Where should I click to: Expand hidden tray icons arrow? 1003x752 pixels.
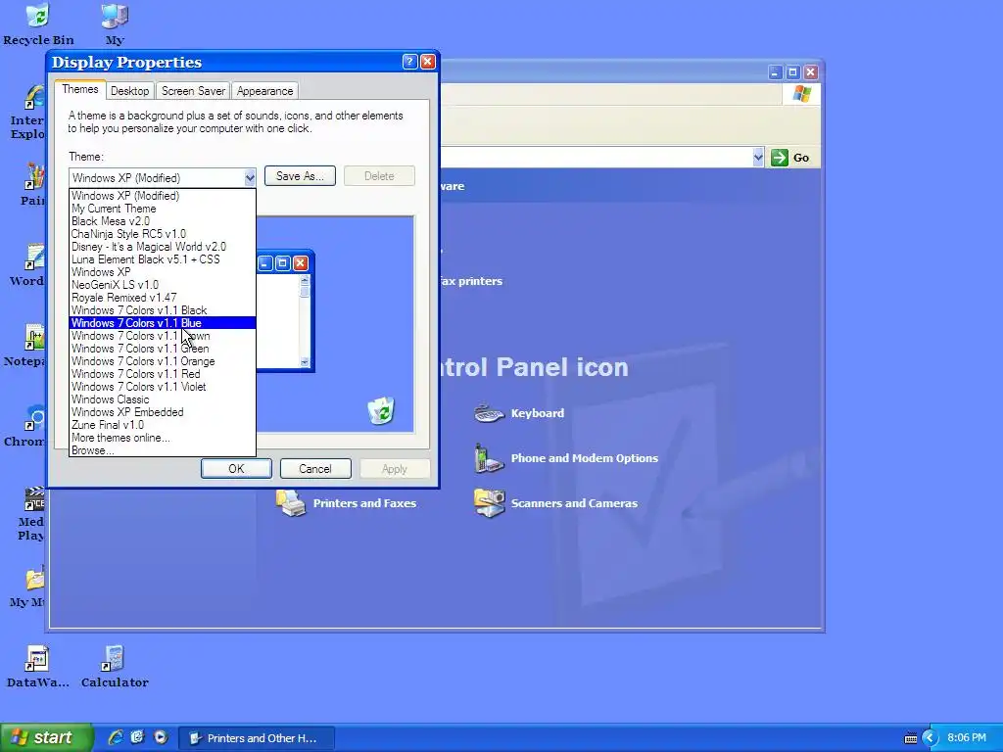930,738
